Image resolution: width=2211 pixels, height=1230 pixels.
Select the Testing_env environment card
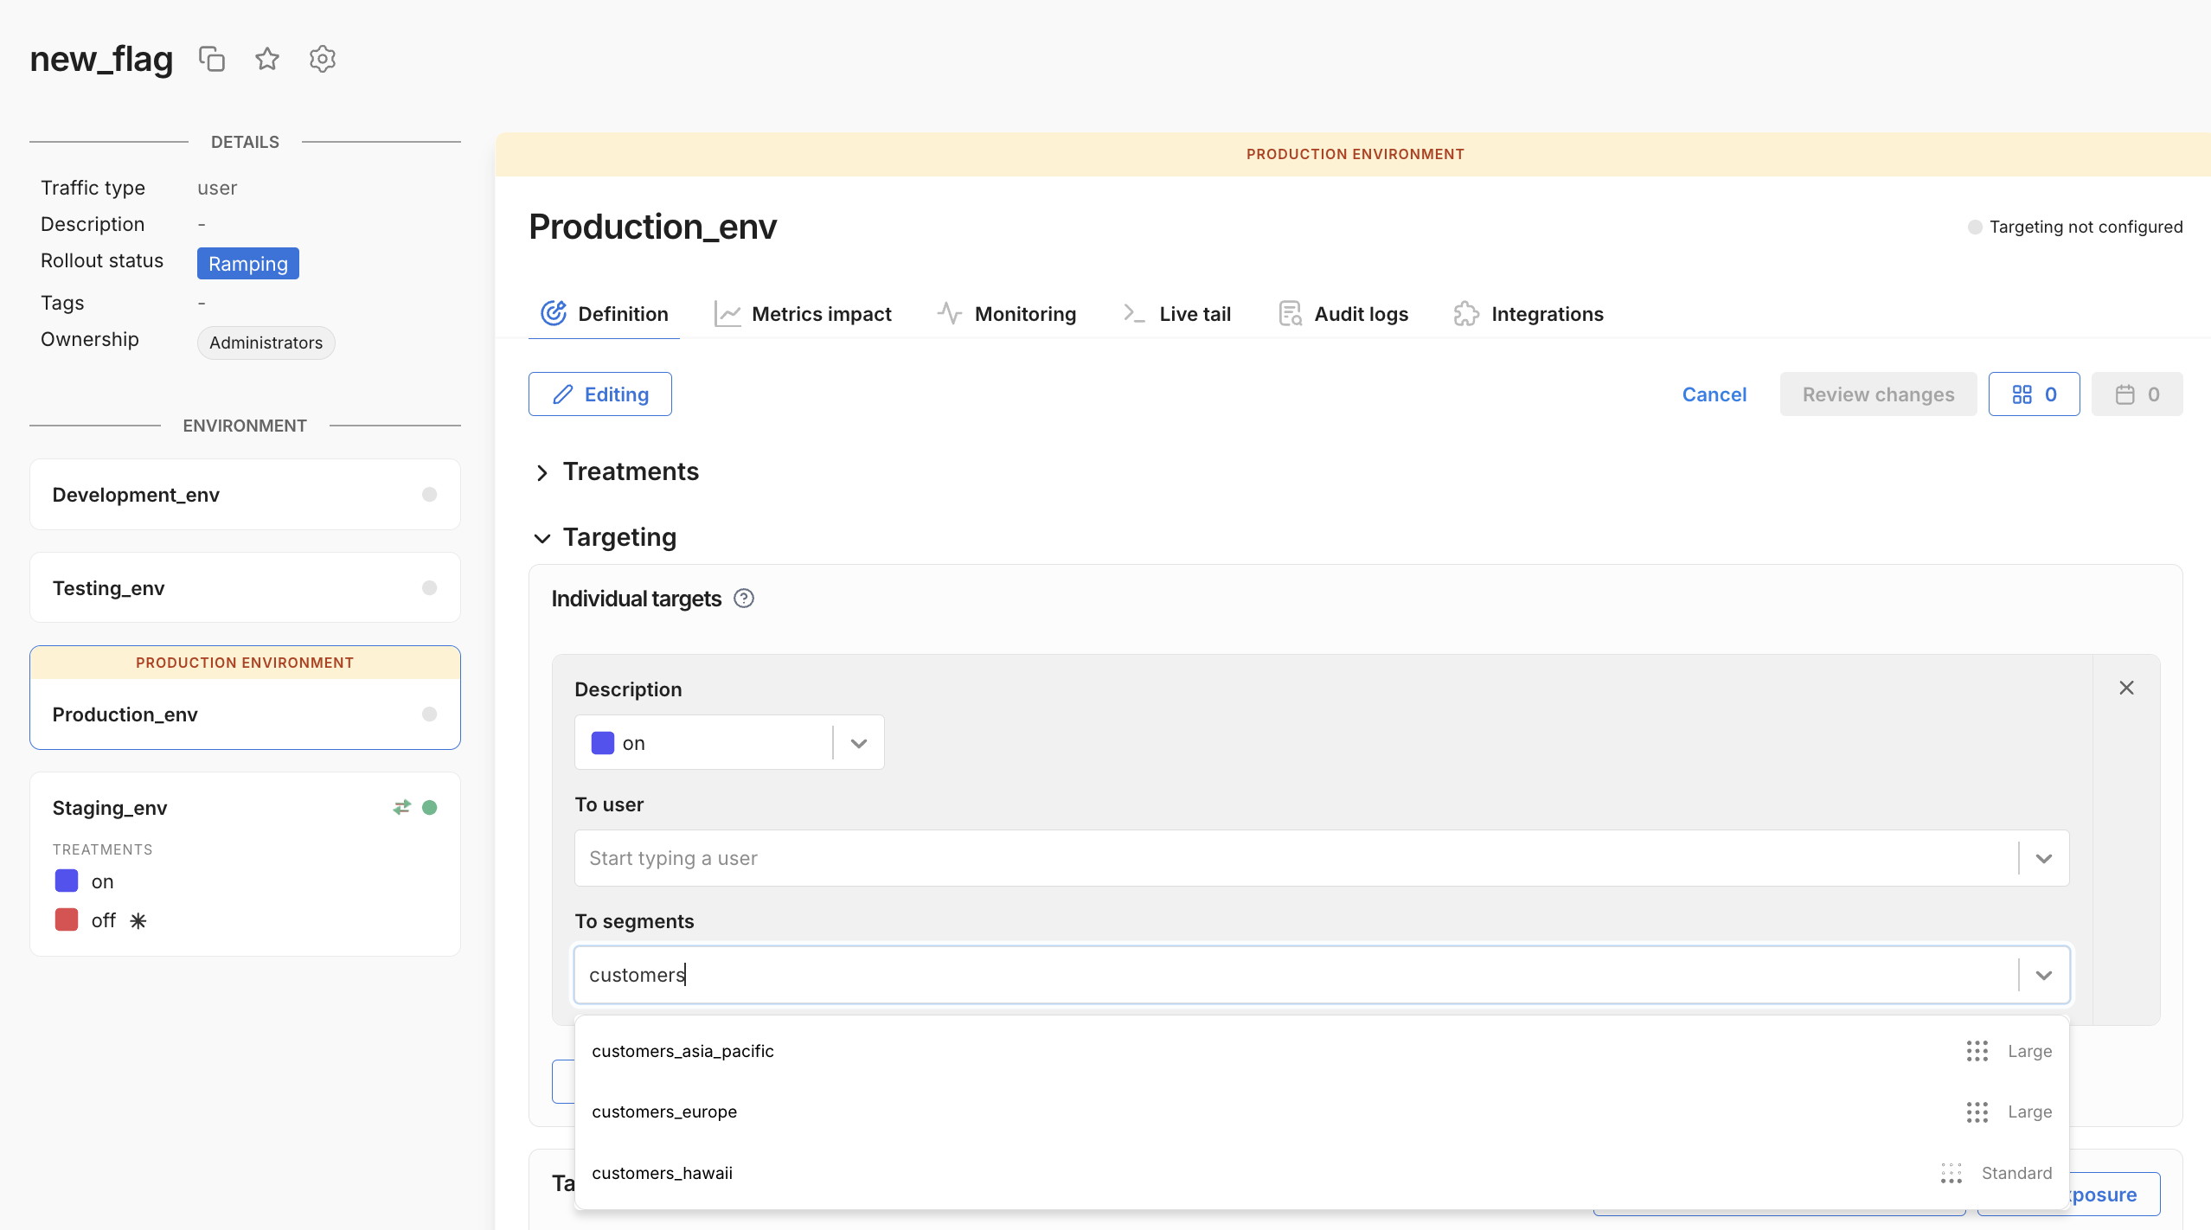pos(245,588)
